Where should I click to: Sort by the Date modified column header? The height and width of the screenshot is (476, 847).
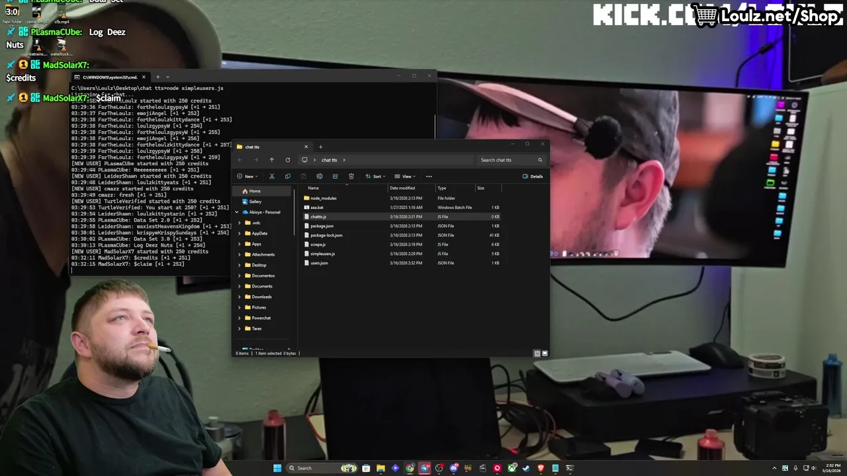[x=402, y=188]
